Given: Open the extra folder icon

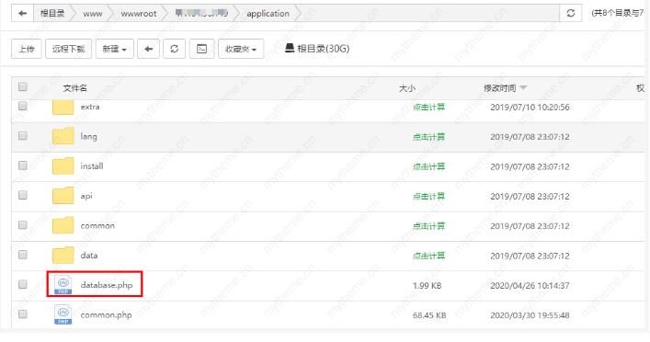Looking at the screenshot, I should coord(63,108).
